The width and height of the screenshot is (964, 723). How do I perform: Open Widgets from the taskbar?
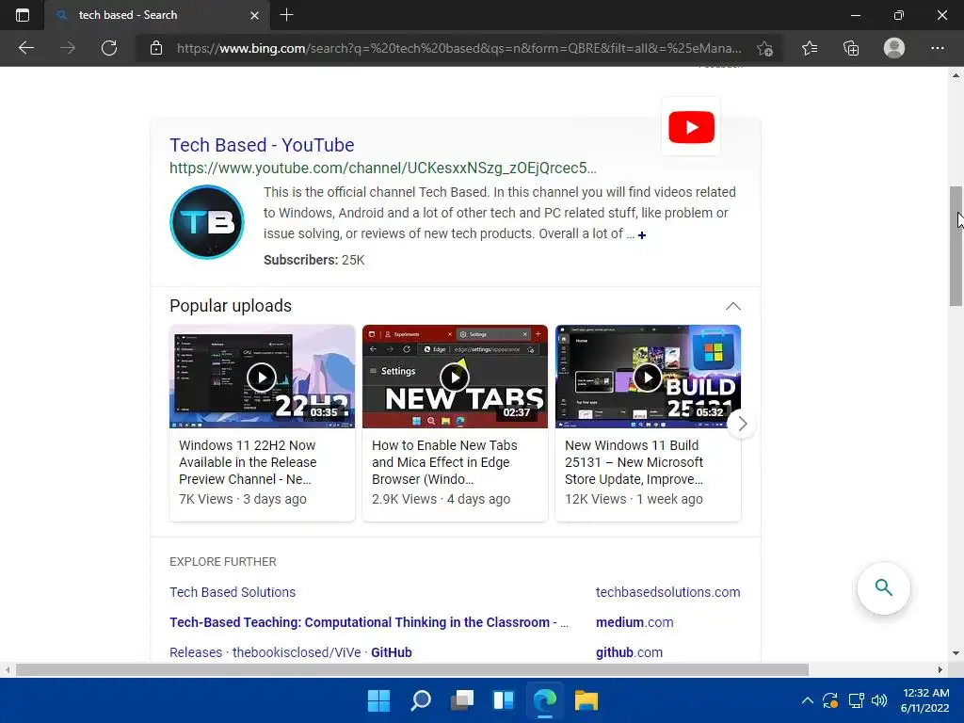(504, 700)
